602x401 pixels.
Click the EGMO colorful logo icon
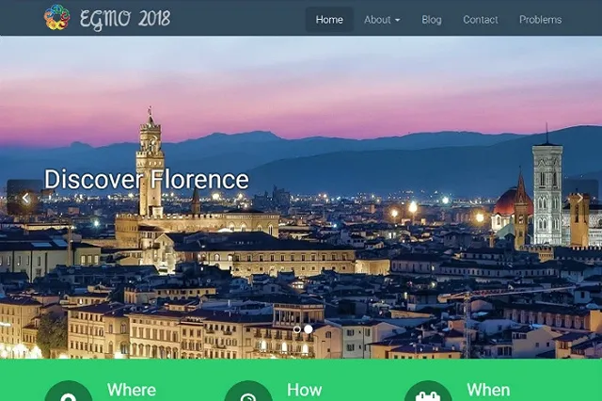[x=57, y=18]
